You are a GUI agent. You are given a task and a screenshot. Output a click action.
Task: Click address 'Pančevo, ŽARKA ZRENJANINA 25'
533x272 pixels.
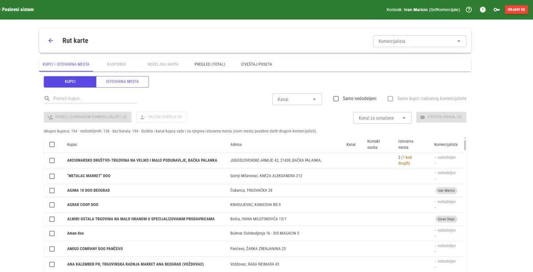(x=258, y=249)
